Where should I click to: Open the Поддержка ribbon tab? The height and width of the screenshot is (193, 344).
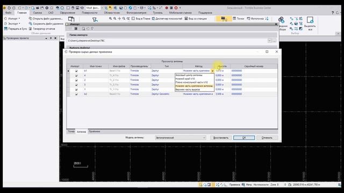[x=205, y=13]
